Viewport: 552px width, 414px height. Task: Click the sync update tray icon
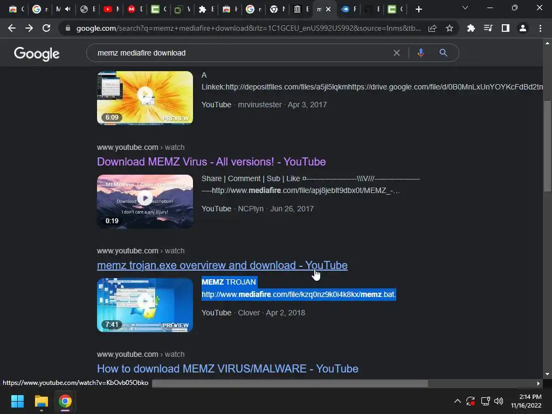471,401
